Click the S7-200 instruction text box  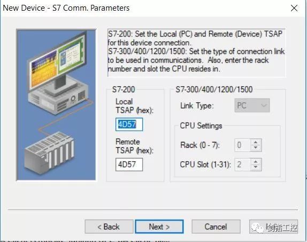[x=196, y=53]
